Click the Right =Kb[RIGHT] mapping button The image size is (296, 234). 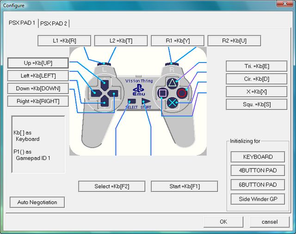(x=38, y=102)
